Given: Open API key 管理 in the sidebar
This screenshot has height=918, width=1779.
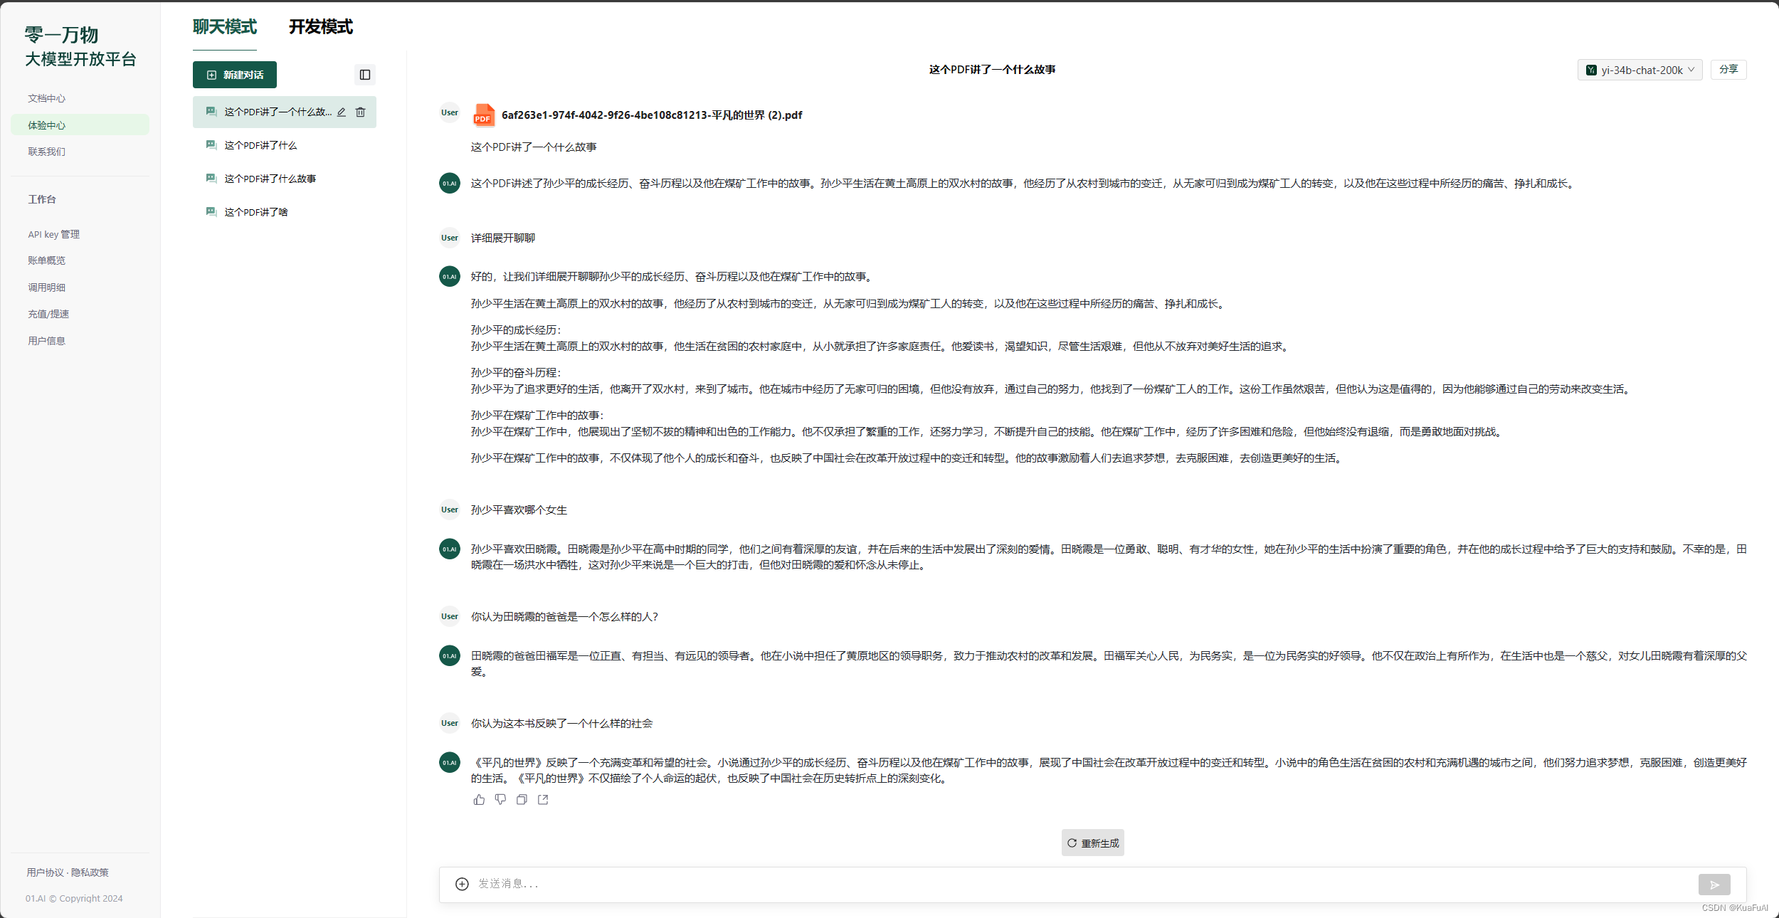Looking at the screenshot, I should pyautogui.click(x=54, y=234).
